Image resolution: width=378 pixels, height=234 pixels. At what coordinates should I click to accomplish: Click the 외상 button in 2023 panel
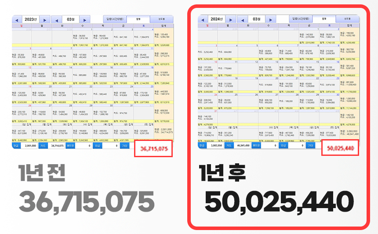pos(98,146)
